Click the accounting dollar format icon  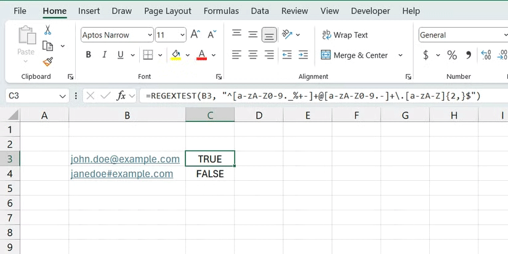coord(425,55)
